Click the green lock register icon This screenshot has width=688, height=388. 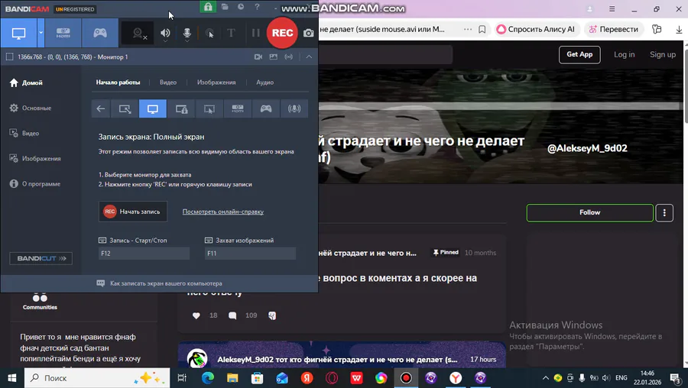208,7
